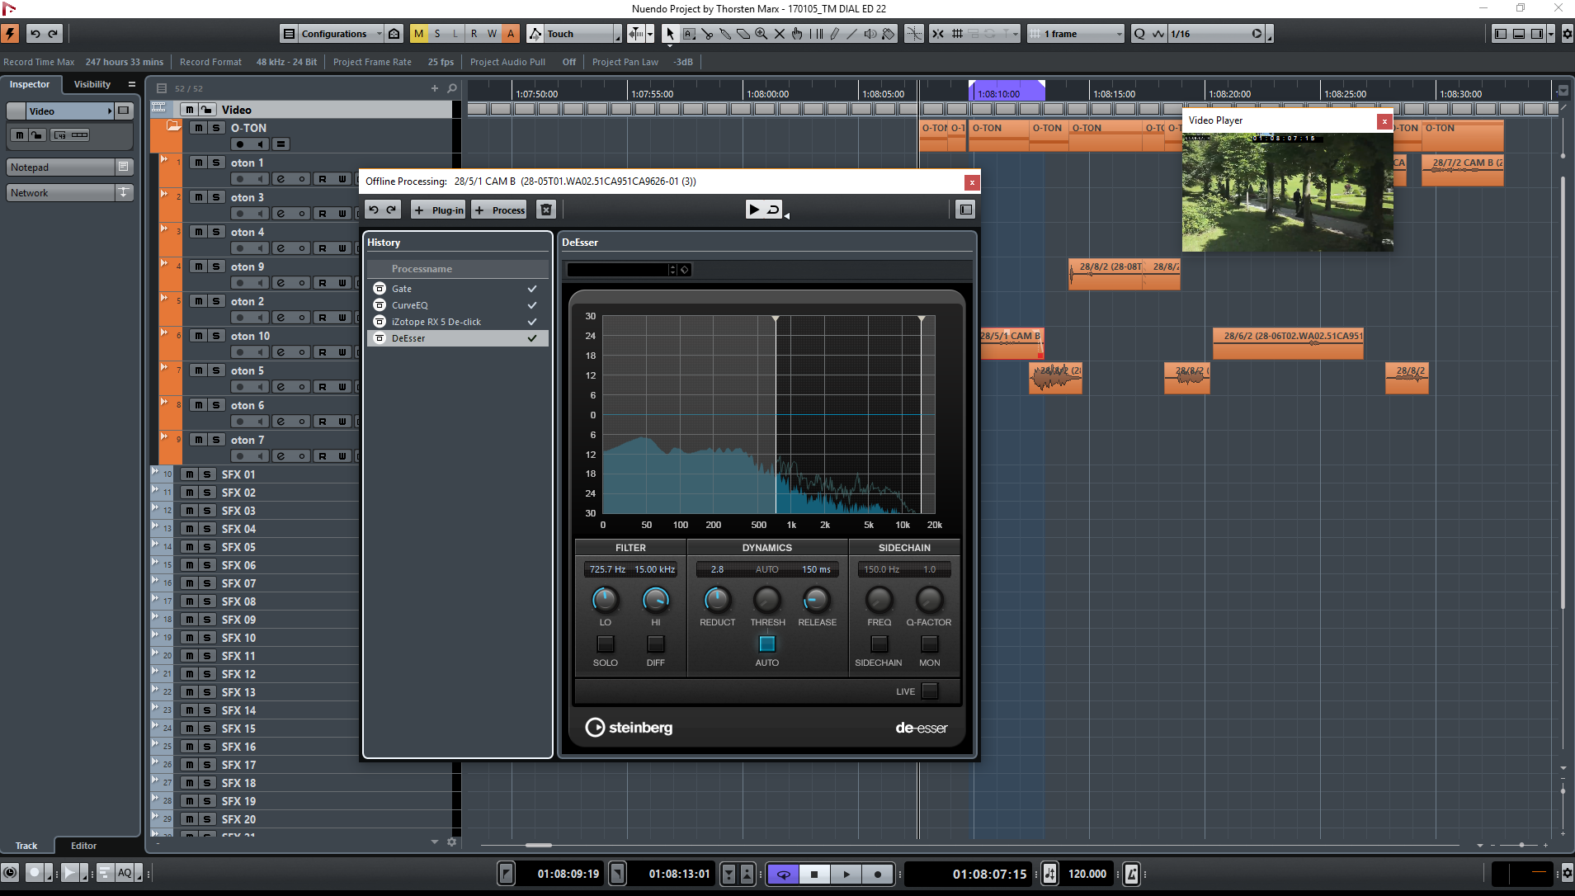The image size is (1575, 896).
Task: Click the Plug-in add button
Action: (x=439, y=210)
